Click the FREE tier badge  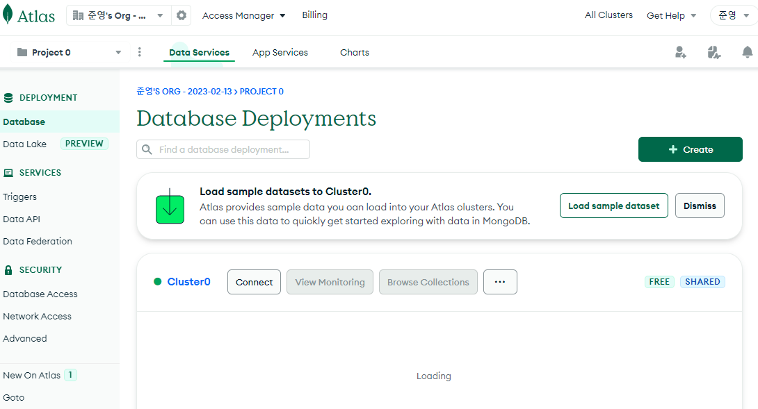[659, 281]
